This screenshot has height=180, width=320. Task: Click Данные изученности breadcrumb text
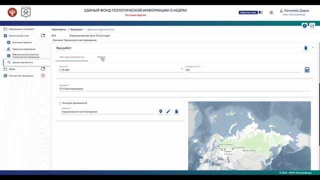(x=100, y=29)
